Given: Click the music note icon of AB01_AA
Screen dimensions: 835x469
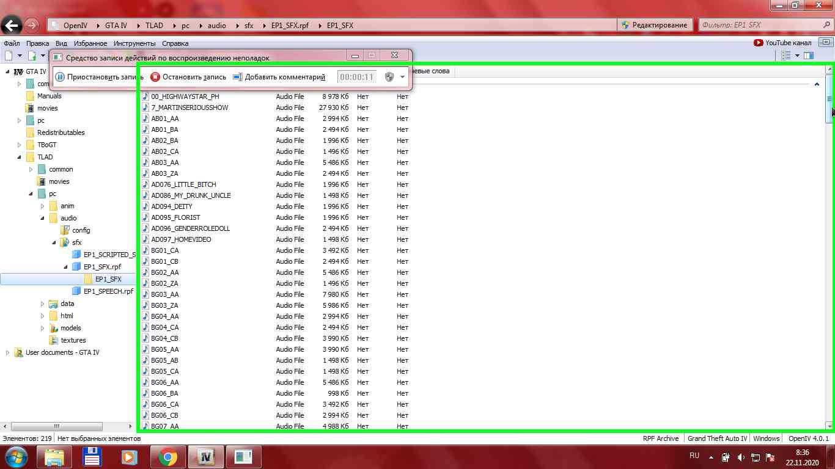Looking at the screenshot, I should click(145, 118).
